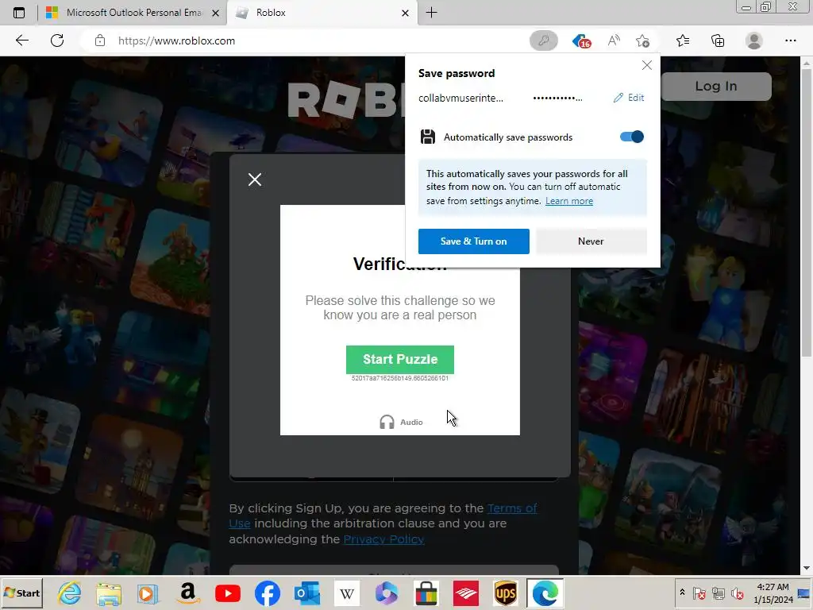Click the Save & Turn on button
This screenshot has width=813, height=610.
473,241
